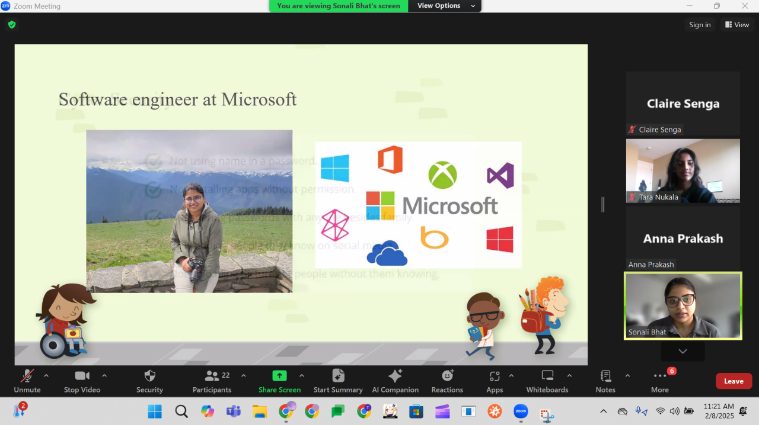Select Sonali Bhat's video tile
The image size is (759, 425).
[683, 305]
